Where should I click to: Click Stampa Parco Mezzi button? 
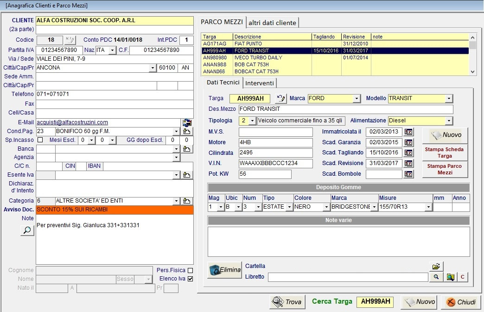pos(445,169)
